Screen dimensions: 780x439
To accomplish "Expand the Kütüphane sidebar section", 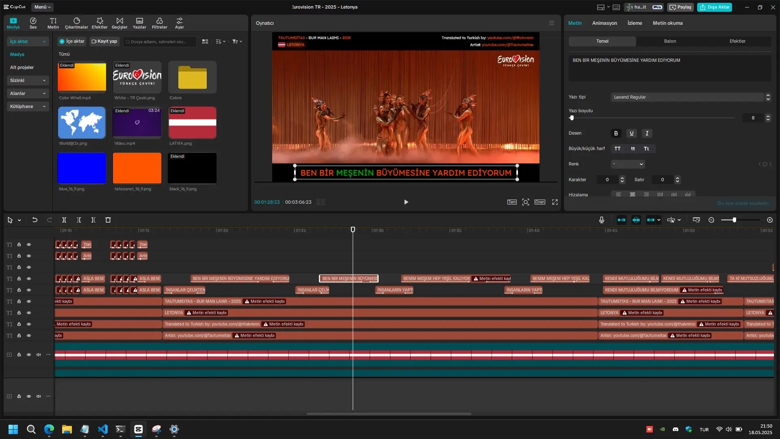I will click(28, 106).
